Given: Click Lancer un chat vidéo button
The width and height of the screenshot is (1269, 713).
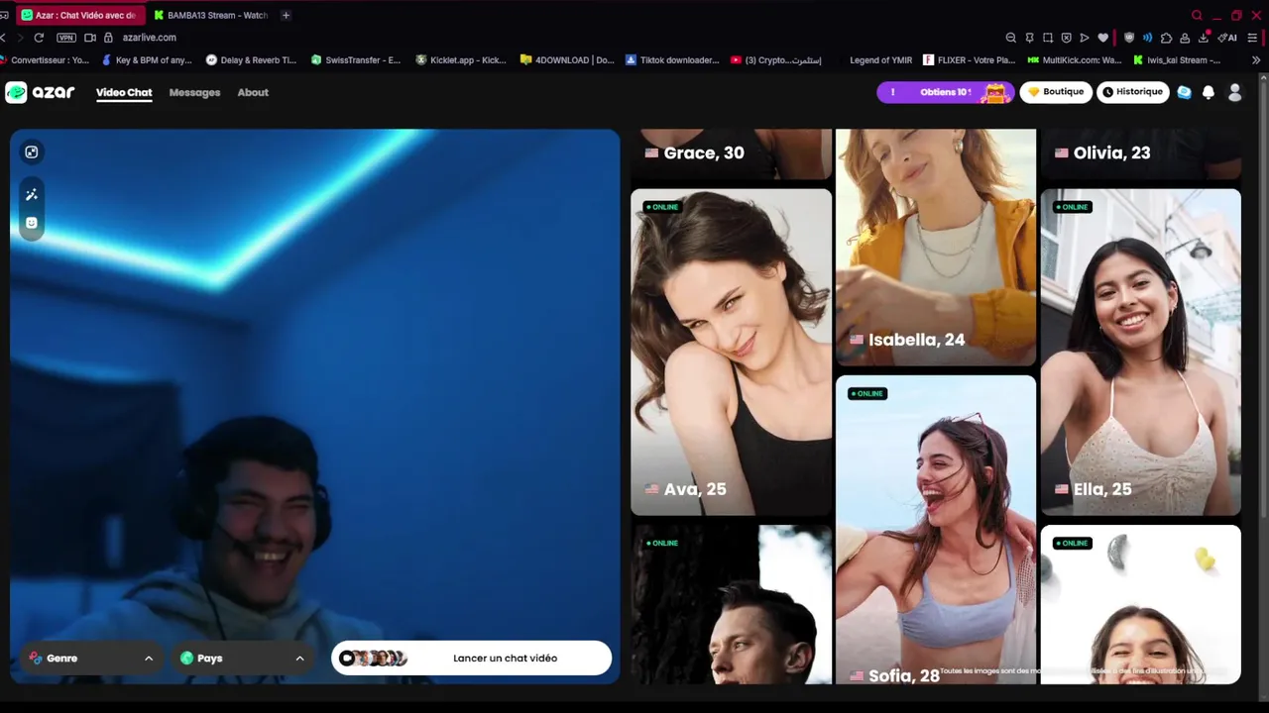Looking at the screenshot, I should tap(472, 658).
